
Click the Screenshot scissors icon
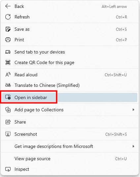(x=8, y=134)
